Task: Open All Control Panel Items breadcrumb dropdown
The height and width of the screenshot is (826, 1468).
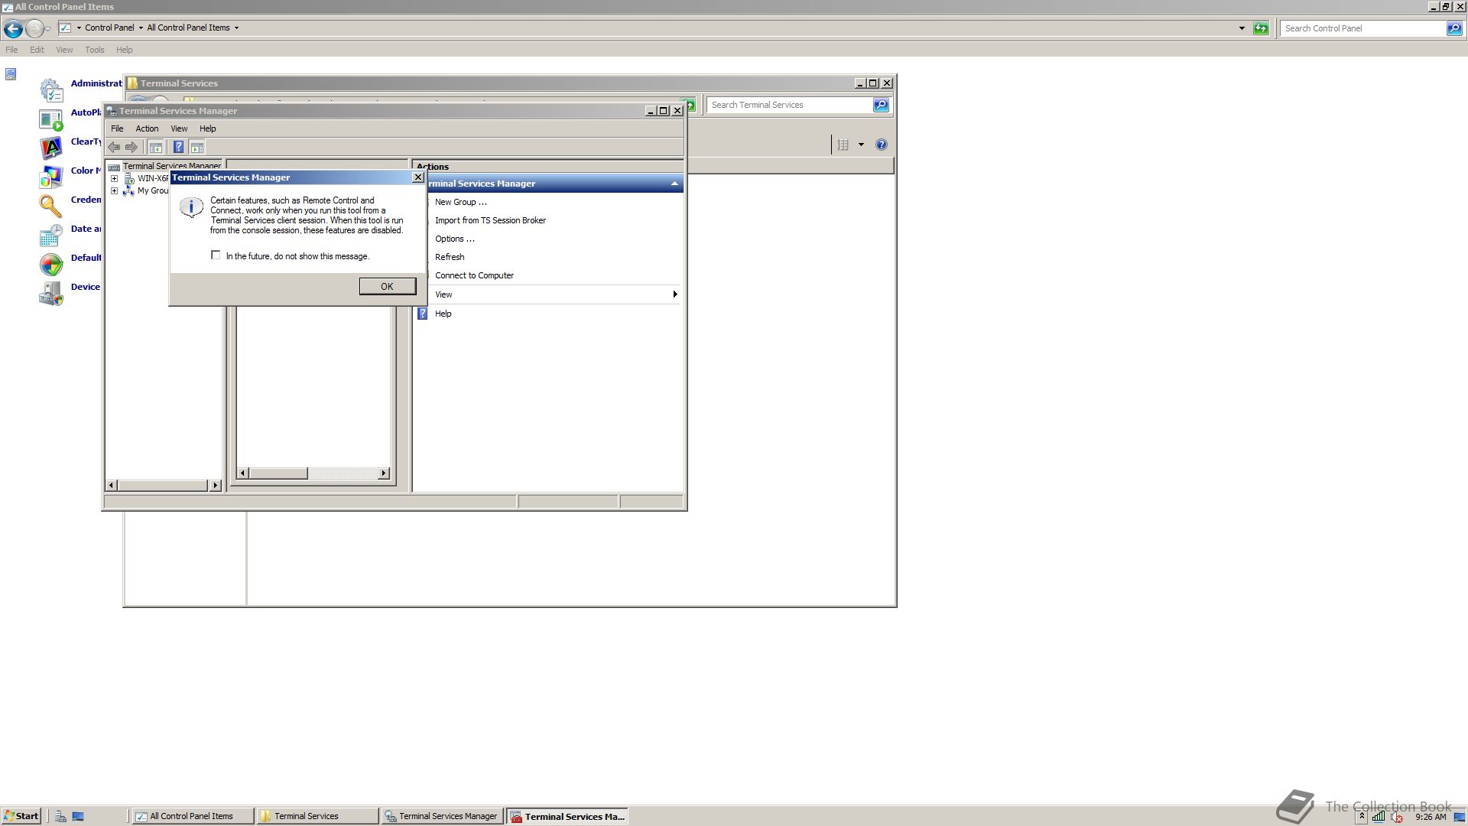Action: pyautogui.click(x=236, y=28)
